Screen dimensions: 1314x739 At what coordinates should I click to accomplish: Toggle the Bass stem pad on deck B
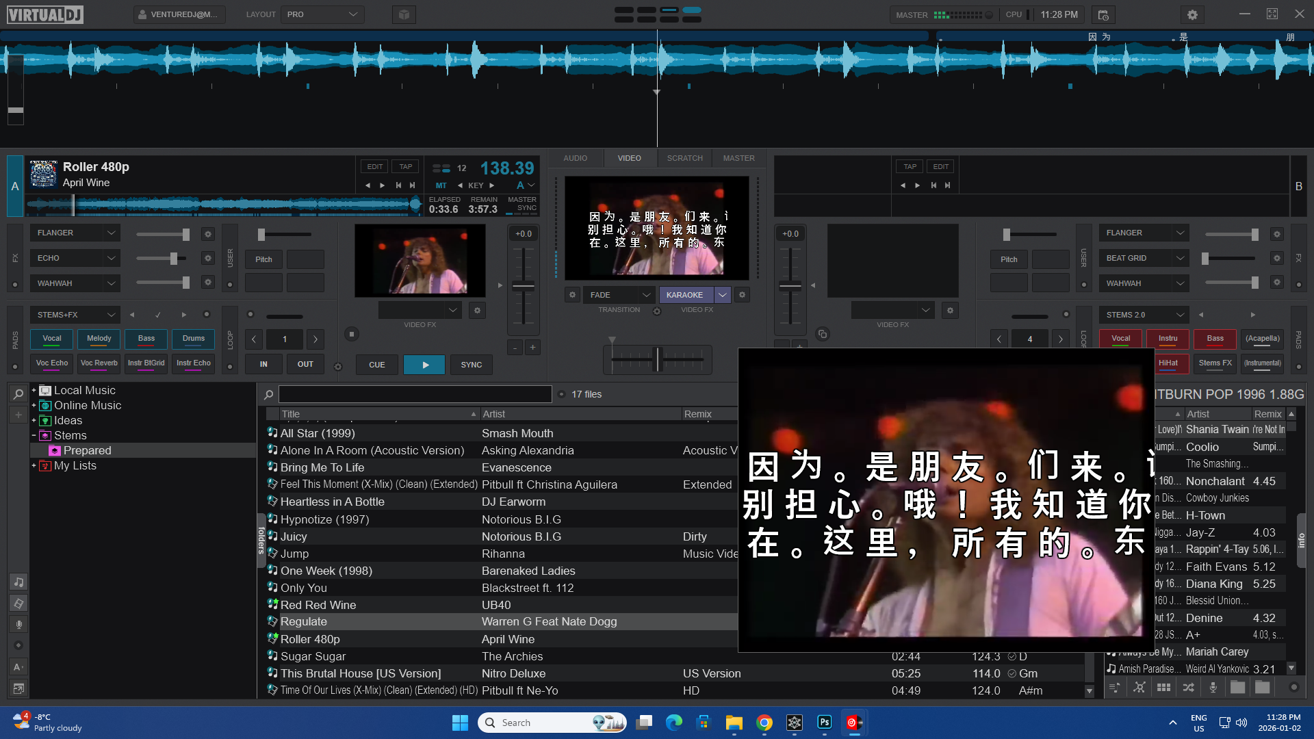1215,339
